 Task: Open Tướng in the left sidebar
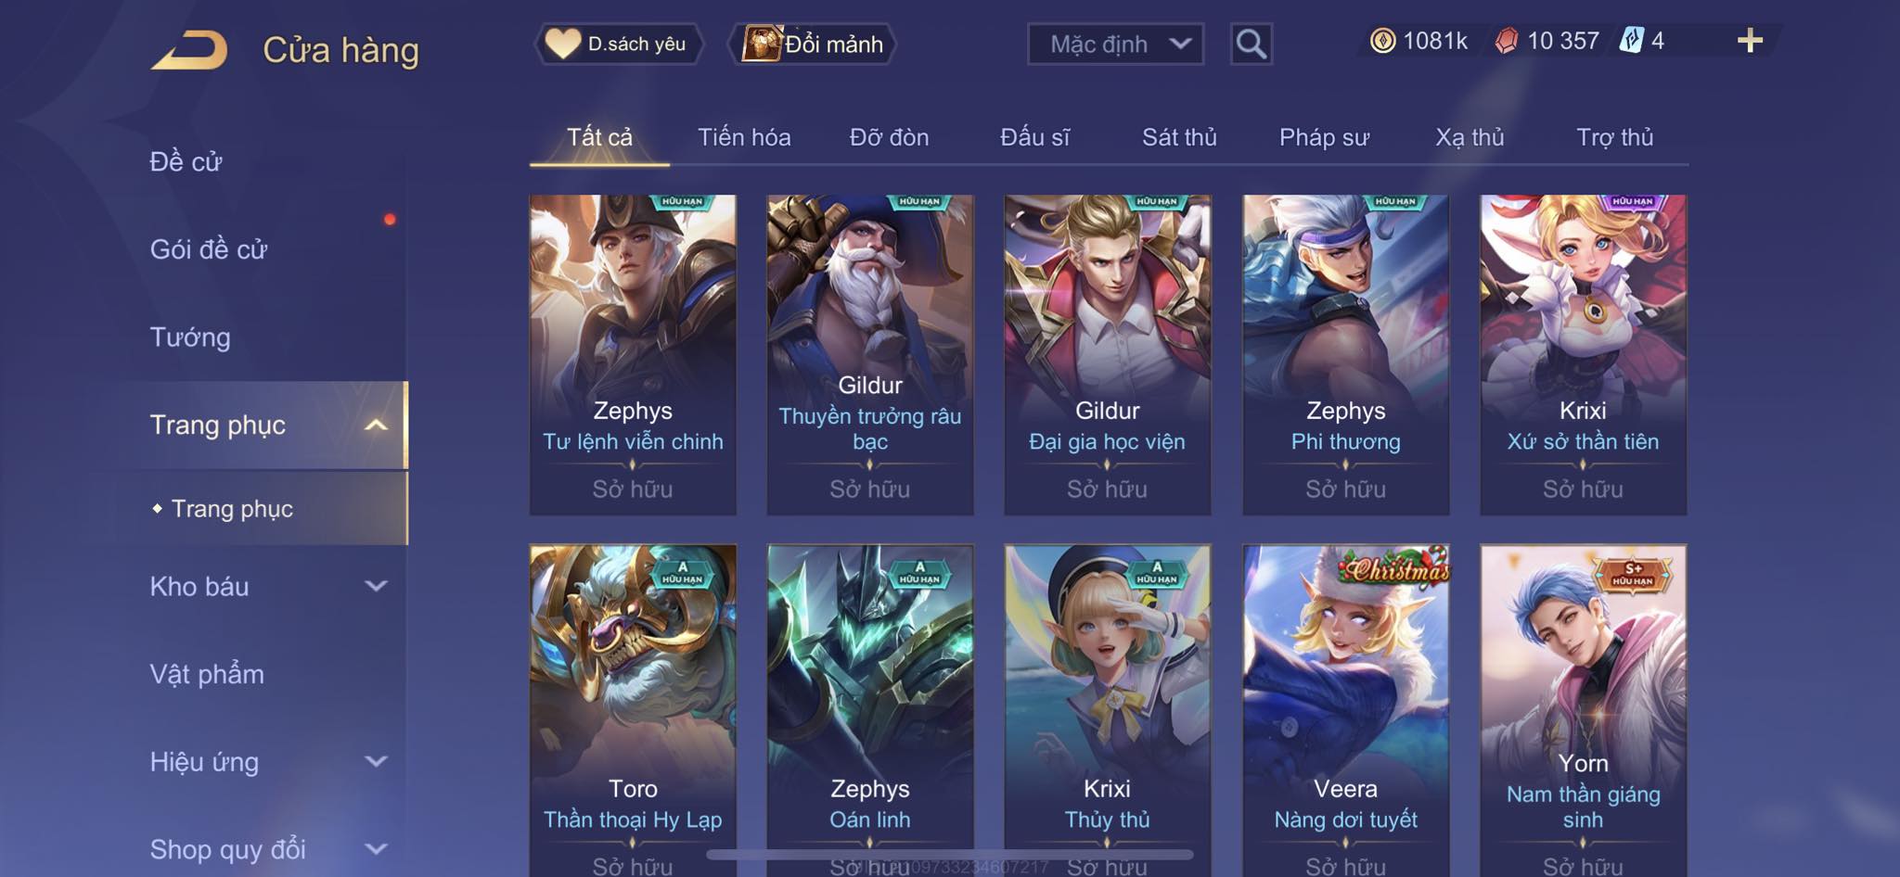coord(190,337)
